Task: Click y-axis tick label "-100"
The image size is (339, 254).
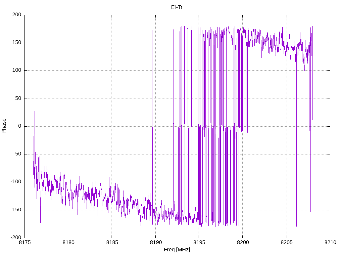Action: coord(16,182)
